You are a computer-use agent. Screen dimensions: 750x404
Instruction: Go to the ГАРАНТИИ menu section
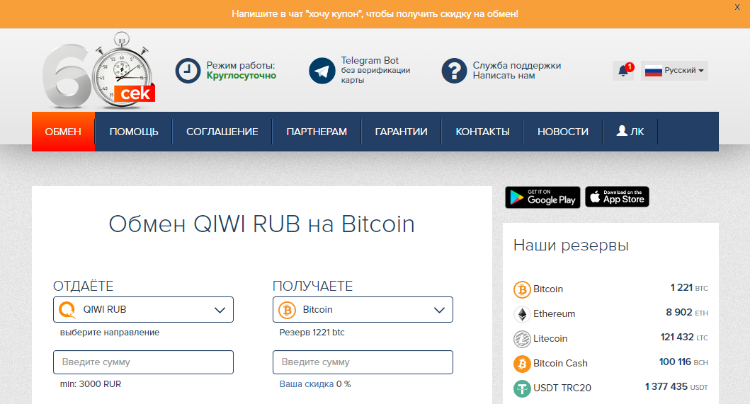point(401,132)
